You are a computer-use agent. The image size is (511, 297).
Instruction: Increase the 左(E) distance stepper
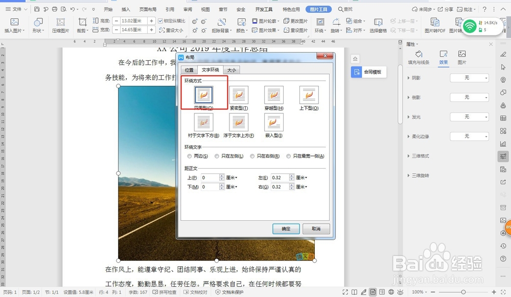pos(292,176)
